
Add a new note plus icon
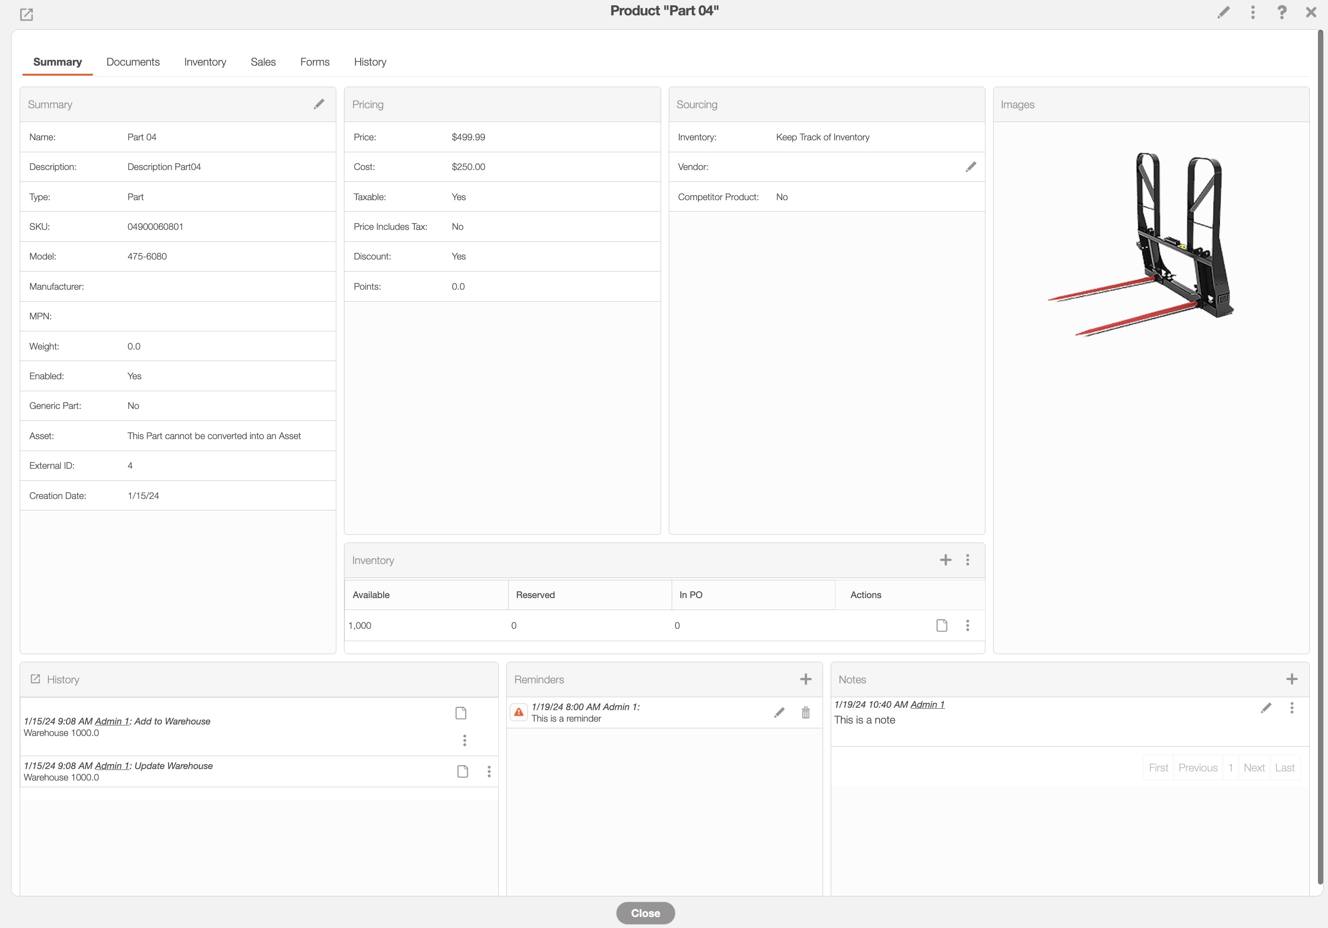(x=1292, y=679)
